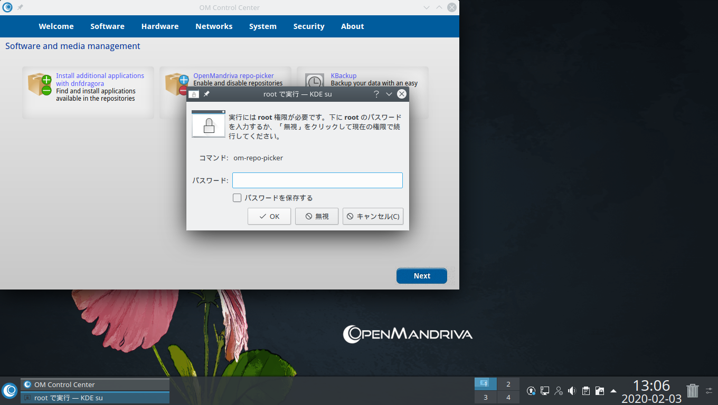Viewport: 718px width, 405px height.
Task: Open the Security tab
Action: pos(309,26)
